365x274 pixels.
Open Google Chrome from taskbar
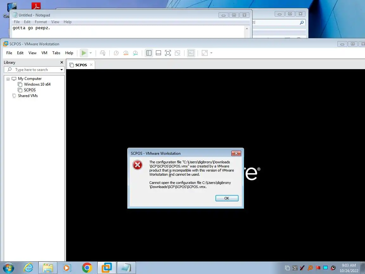[x=87, y=268]
